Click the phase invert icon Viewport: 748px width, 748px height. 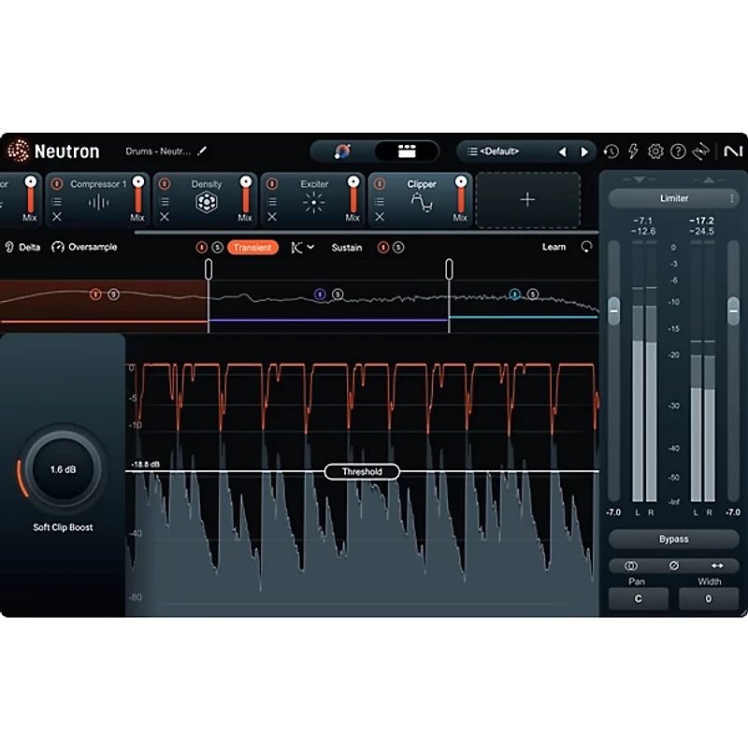(674, 565)
